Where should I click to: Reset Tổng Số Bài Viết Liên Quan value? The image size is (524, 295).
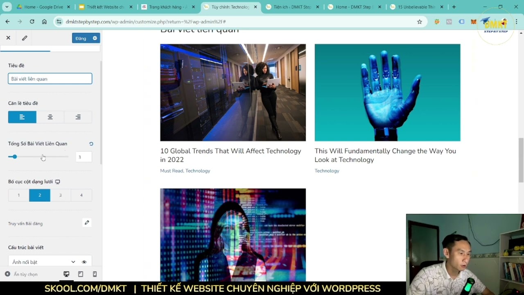point(91,144)
